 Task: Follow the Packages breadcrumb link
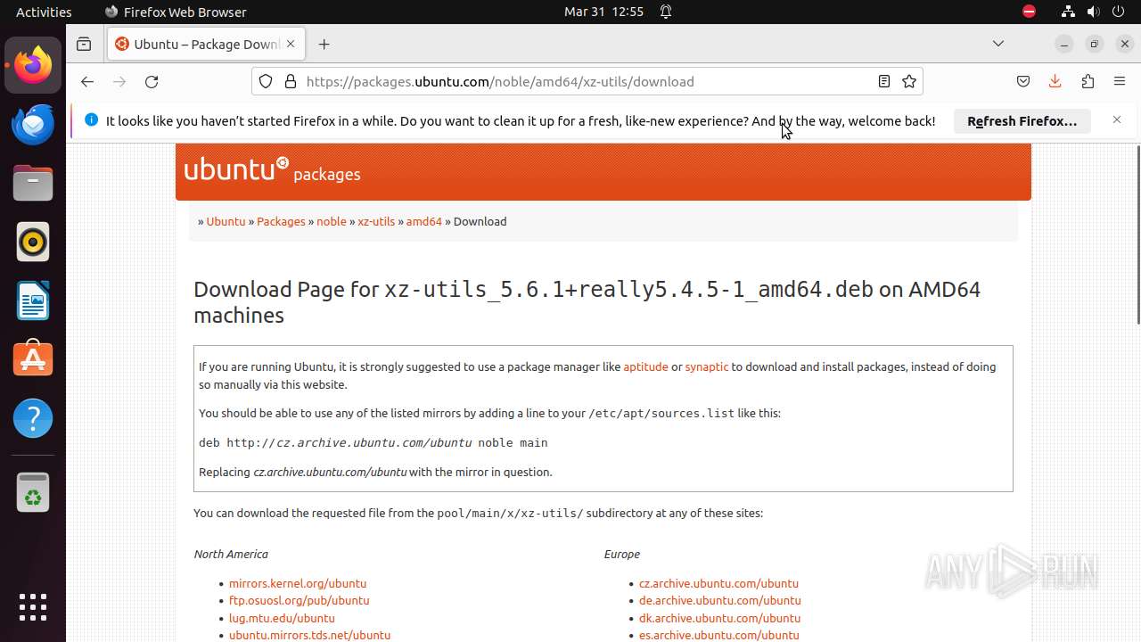(x=281, y=221)
